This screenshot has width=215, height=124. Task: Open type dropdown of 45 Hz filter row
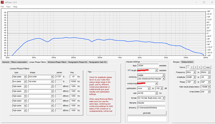[x=19, y=77]
